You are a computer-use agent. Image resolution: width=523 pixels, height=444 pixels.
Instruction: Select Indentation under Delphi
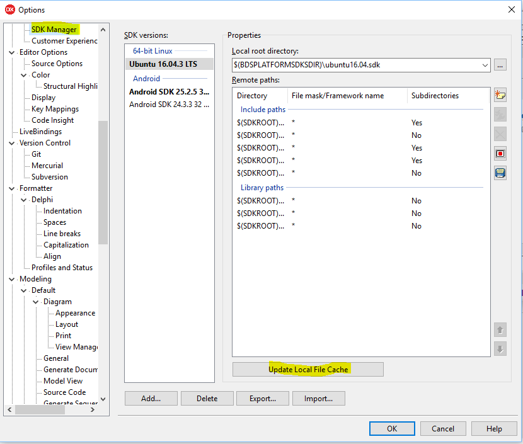click(x=62, y=211)
